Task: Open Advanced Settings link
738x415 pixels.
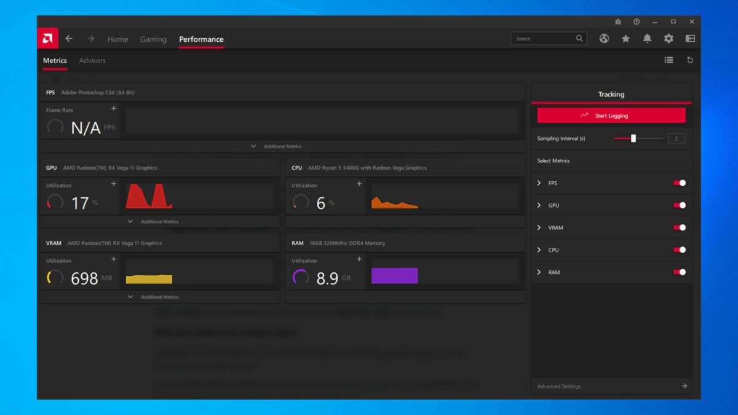Action: 559,386
